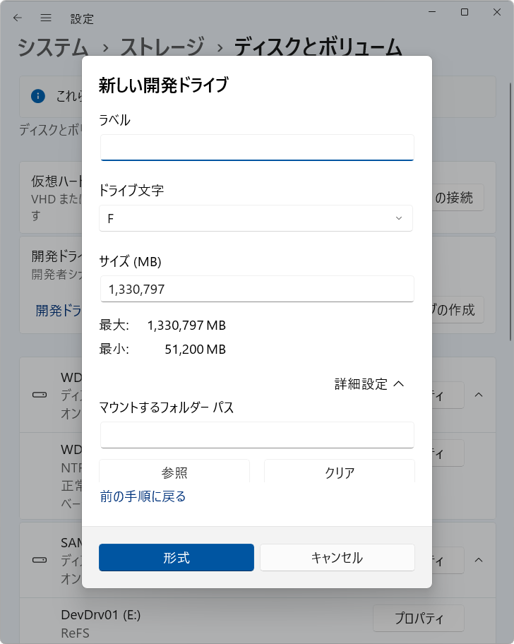Collapse the SAM disk chevron
Screen dimensions: 514x644
point(479,560)
